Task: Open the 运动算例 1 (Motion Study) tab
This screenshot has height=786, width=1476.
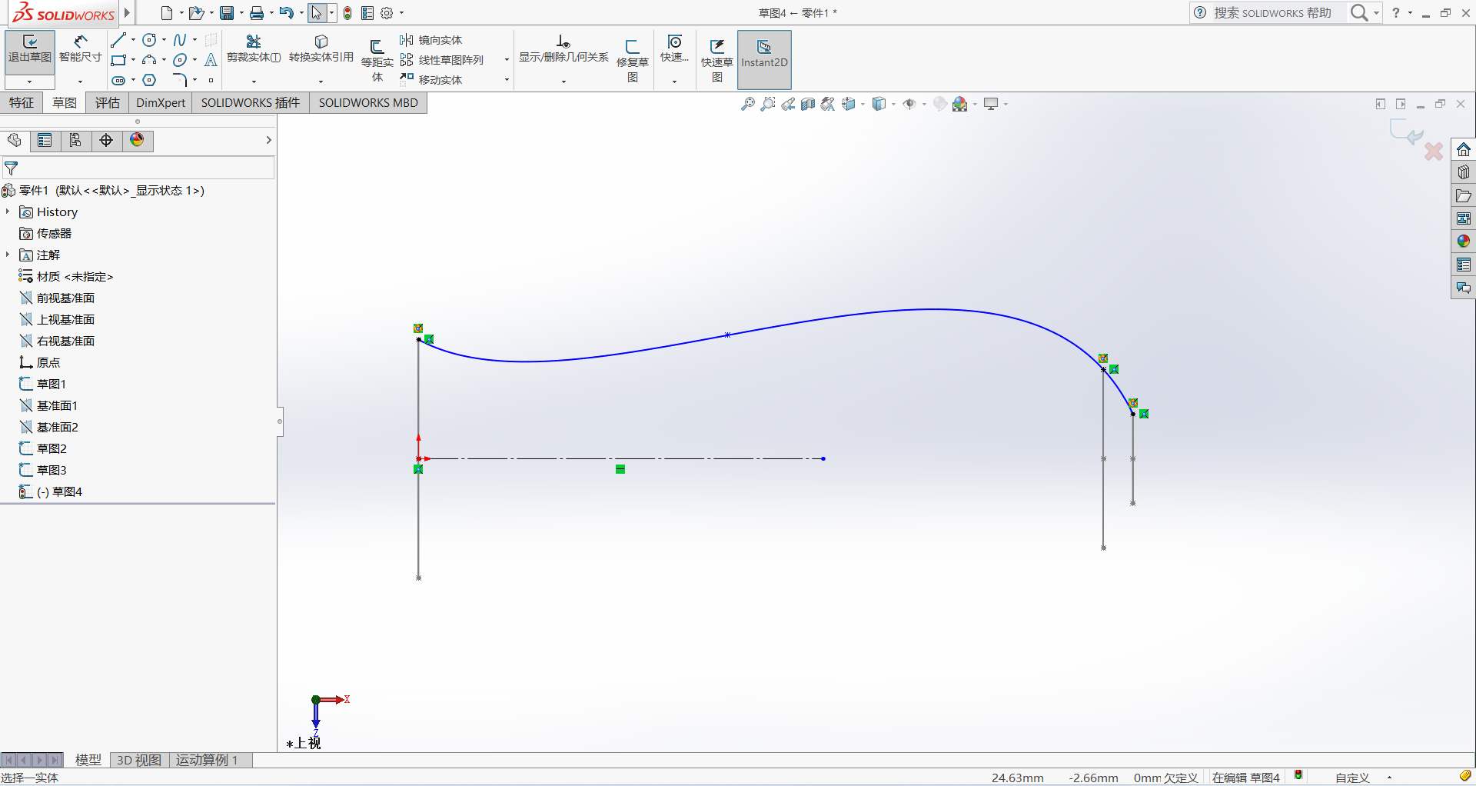Action: click(x=207, y=760)
